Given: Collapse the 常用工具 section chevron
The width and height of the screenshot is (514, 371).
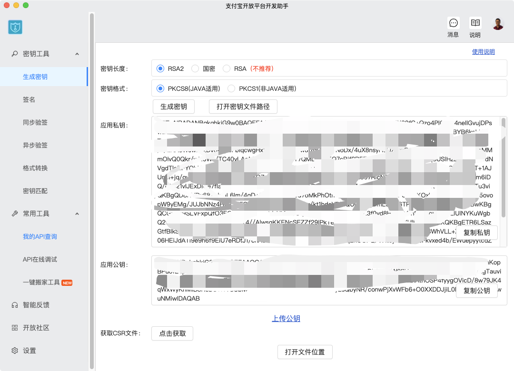Looking at the screenshot, I should click(x=77, y=214).
